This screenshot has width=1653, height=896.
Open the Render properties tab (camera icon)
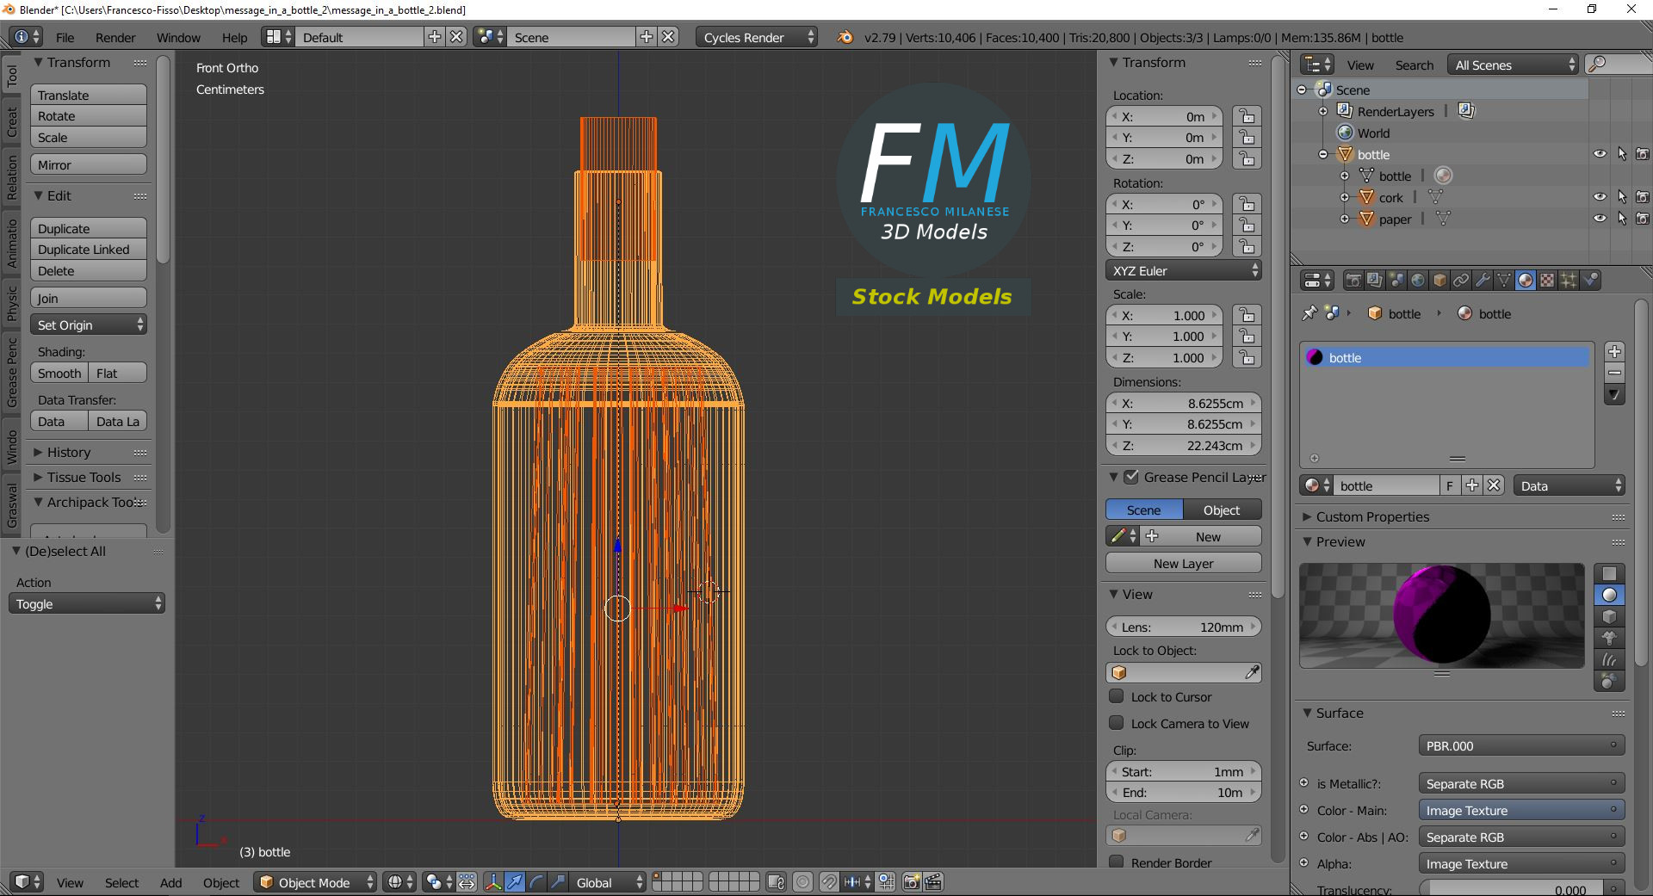point(1353,281)
